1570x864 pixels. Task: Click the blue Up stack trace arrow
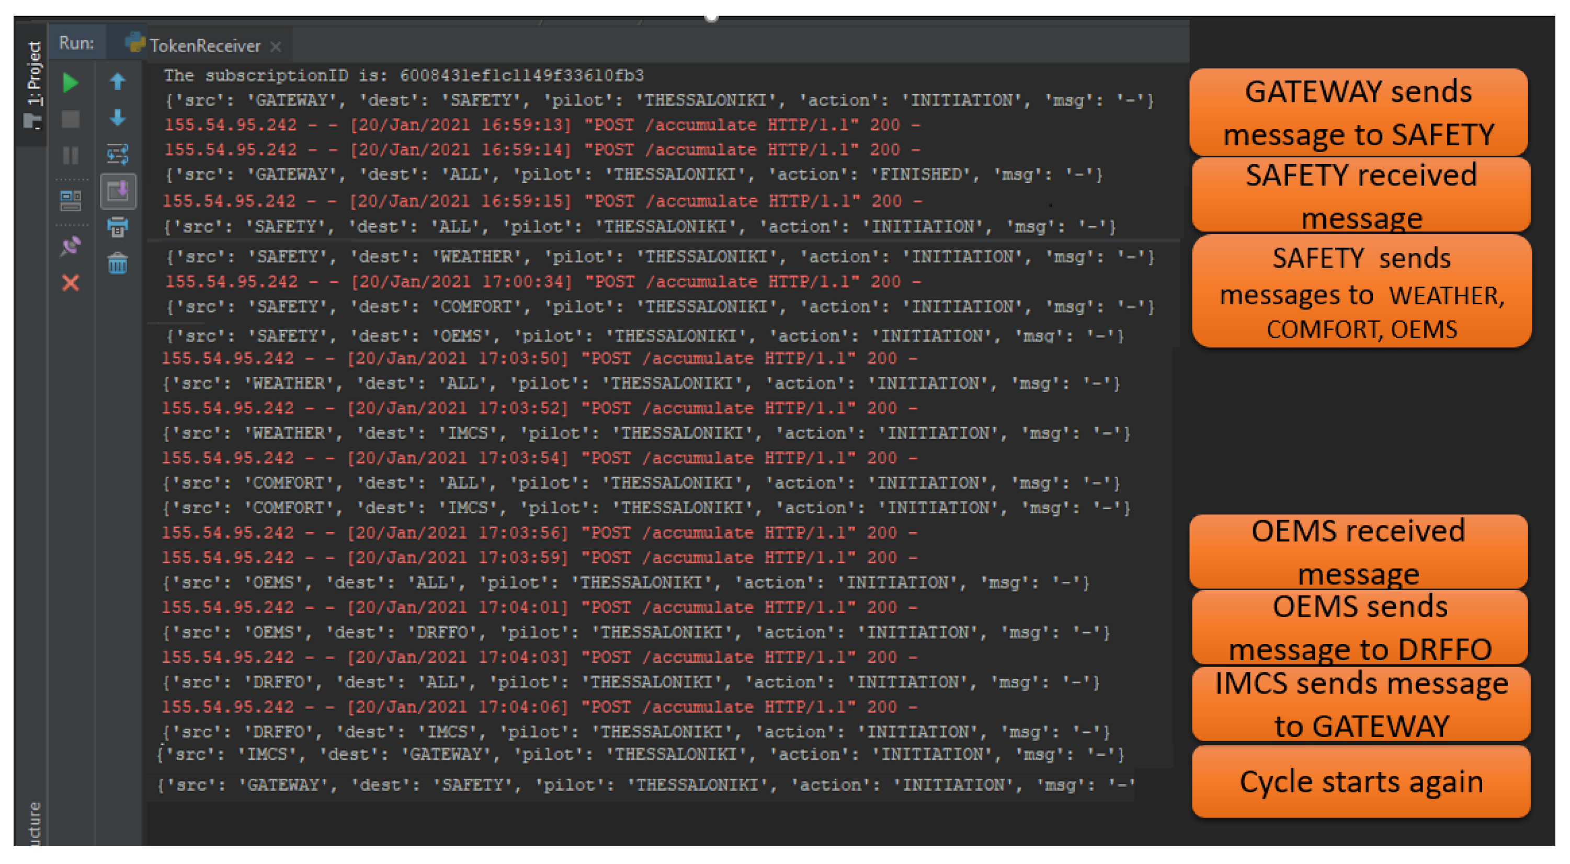click(118, 82)
